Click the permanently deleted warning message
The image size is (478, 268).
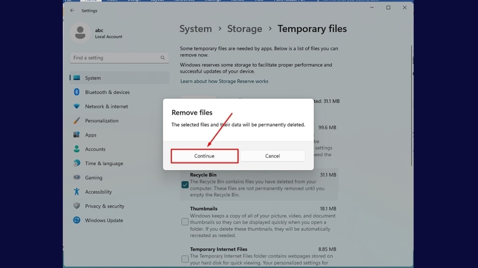pos(238,125)
